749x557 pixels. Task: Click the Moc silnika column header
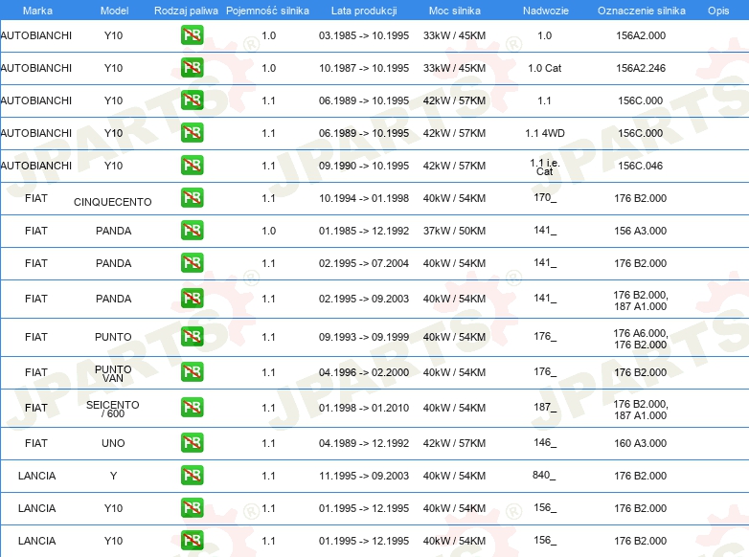click(x=454, y=11)
